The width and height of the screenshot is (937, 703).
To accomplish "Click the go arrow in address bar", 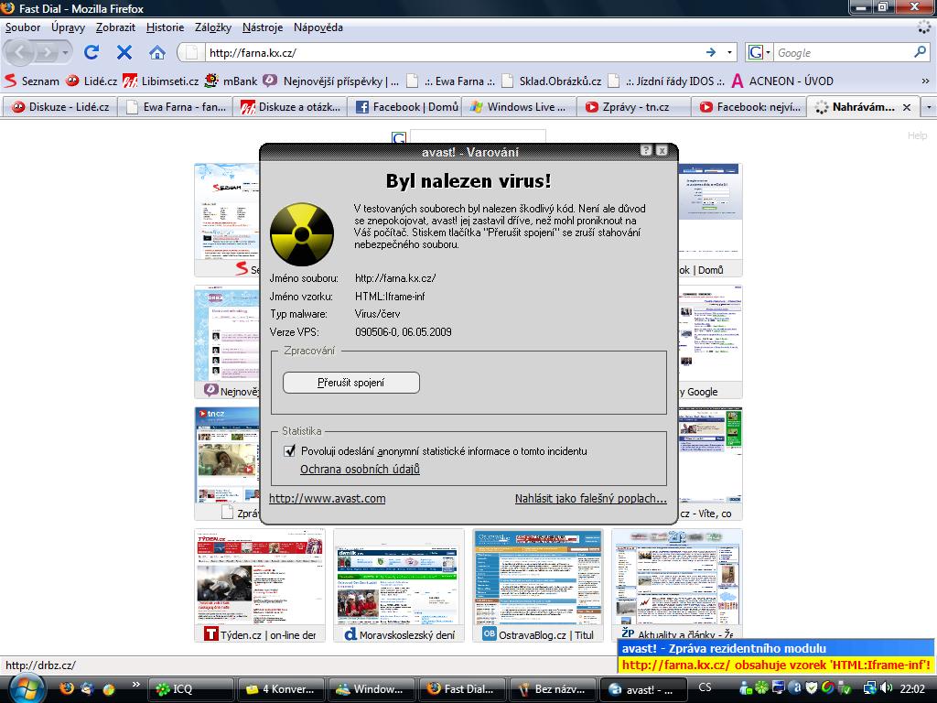I will 711,52.
